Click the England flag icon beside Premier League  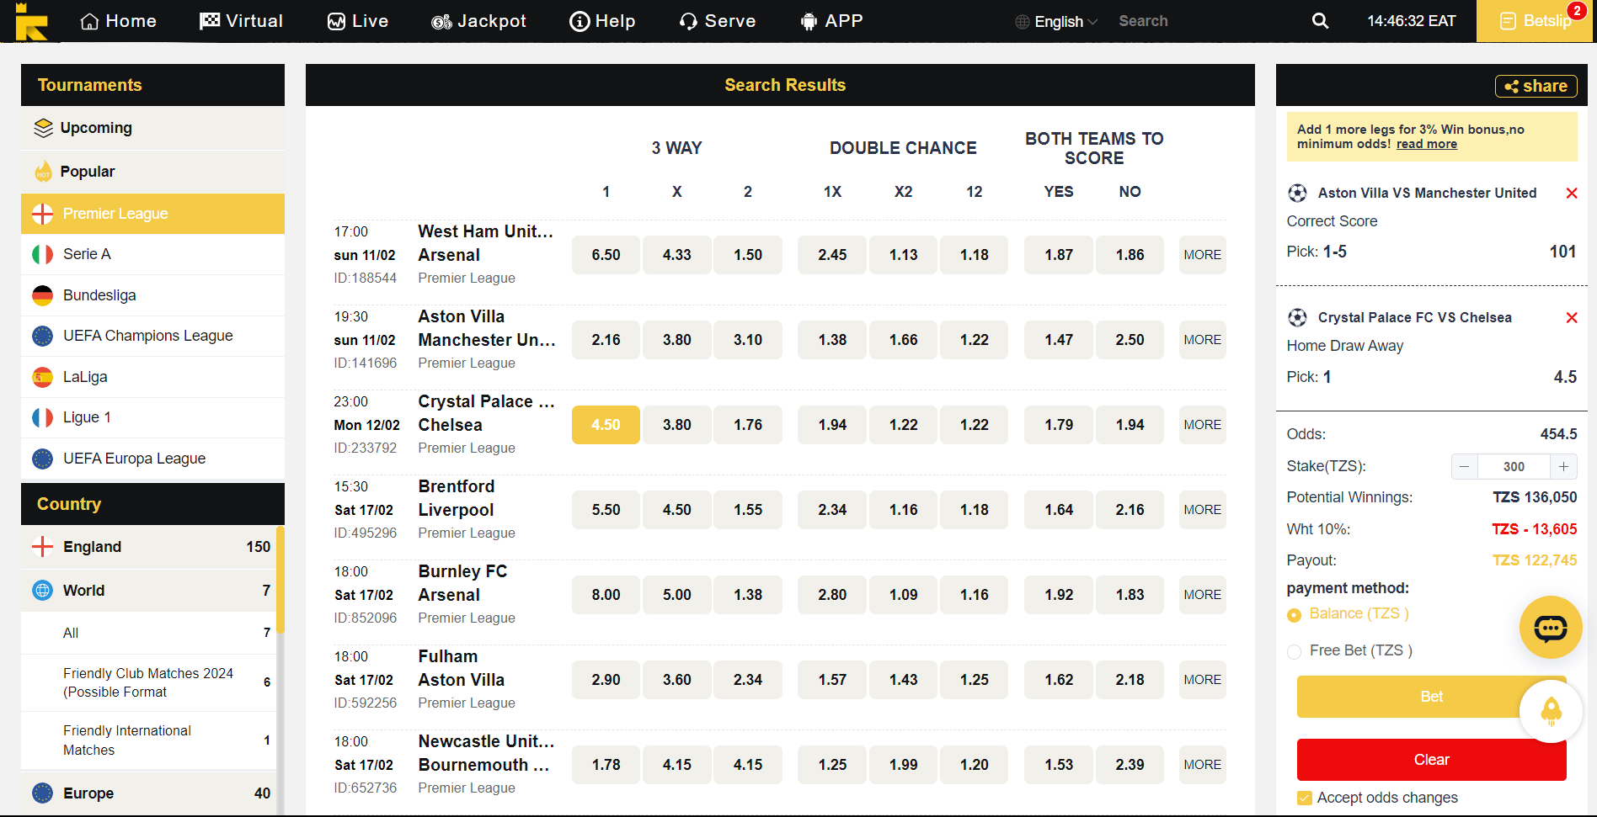coord(43,214)
